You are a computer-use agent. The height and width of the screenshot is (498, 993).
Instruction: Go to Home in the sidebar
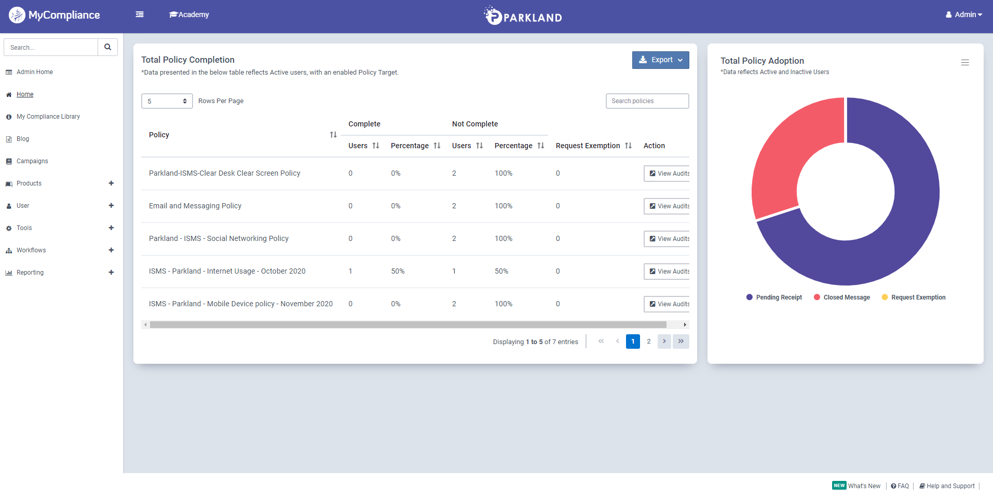click(25, 94)
